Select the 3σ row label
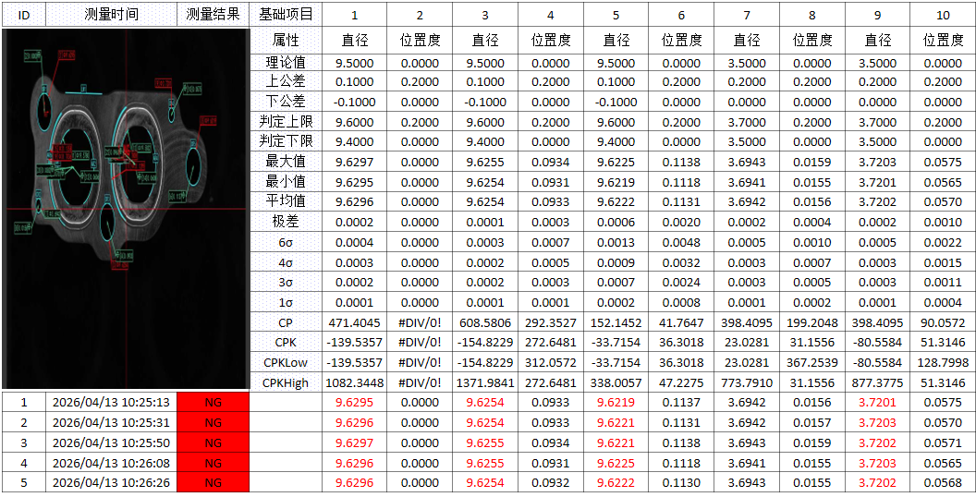976x497 pixels. 286,283
